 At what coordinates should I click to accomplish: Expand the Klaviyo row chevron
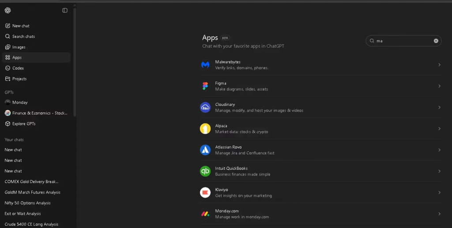(x=439, y=192)
